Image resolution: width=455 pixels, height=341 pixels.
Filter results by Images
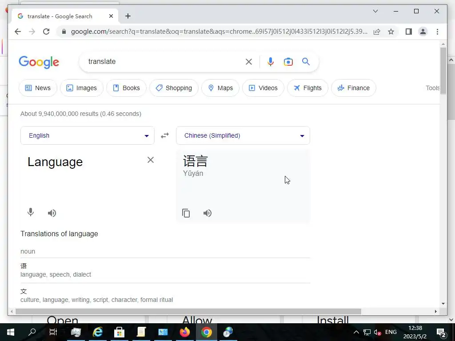pyautogui.click(x=82, y=88)
